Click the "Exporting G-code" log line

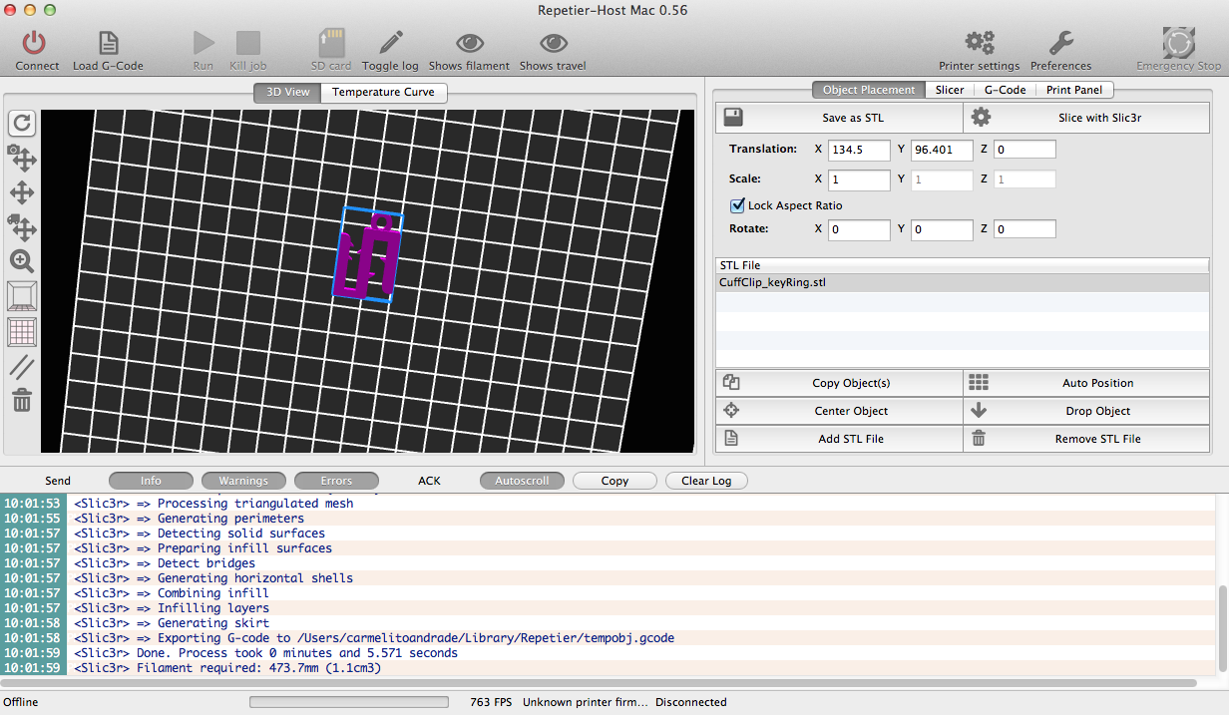374,638
